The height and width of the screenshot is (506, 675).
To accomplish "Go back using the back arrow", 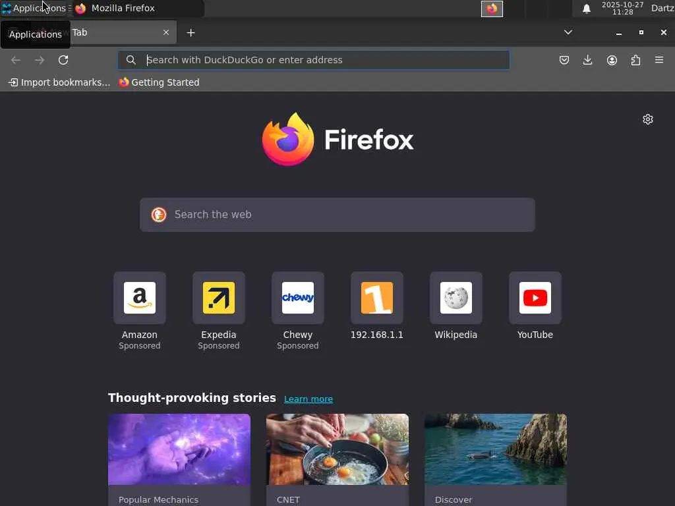I will tap(16, 60).
